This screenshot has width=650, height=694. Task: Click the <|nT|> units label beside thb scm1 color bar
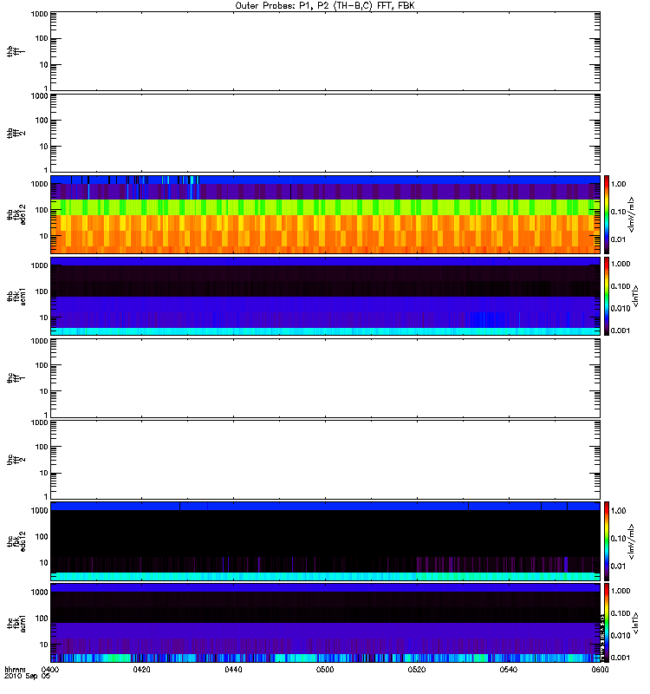click(x=636, y=296)
